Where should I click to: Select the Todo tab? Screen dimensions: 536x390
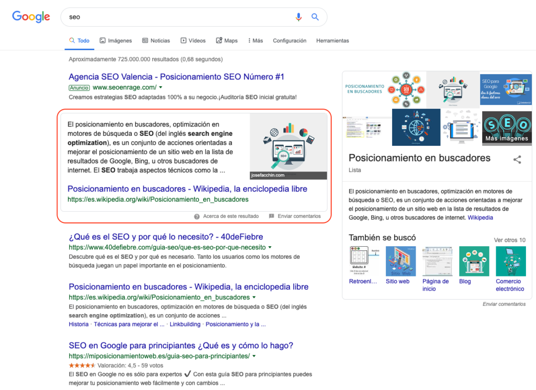pos(80,41)
